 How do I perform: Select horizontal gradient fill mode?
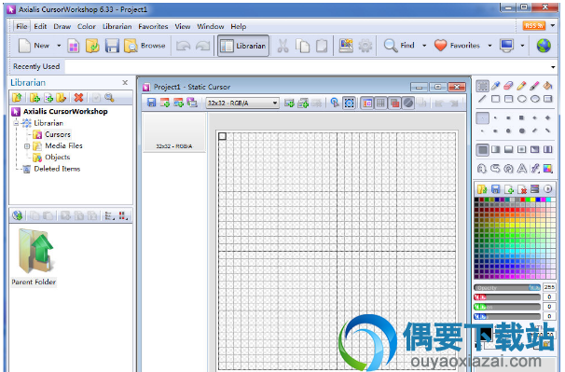tap(496, 149)
